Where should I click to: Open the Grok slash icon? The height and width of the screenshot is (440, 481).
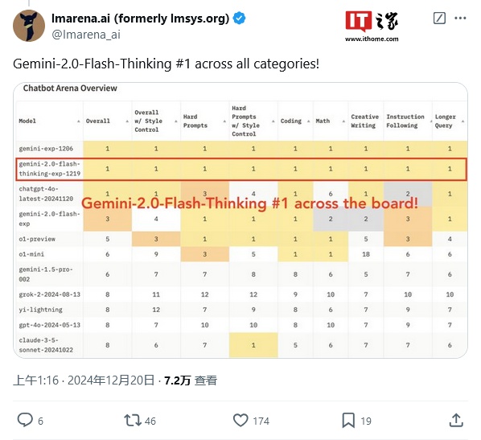pos(439,19)
